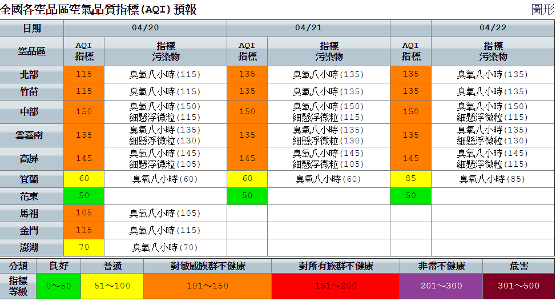
Task: Select the 04/22 date header
Action: pos(493,28)
